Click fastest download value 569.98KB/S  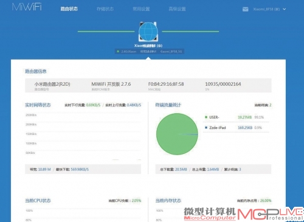pyautogui.click(x=80, y=169)
